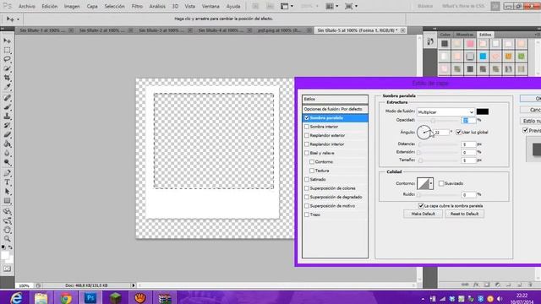Check the Satinado effect box
The image size is (541, 304).
tap(306, 180)
